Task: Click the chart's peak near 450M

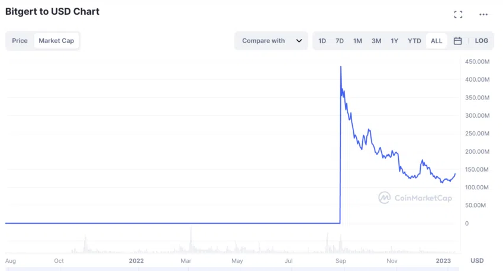Action: [341, 67]
